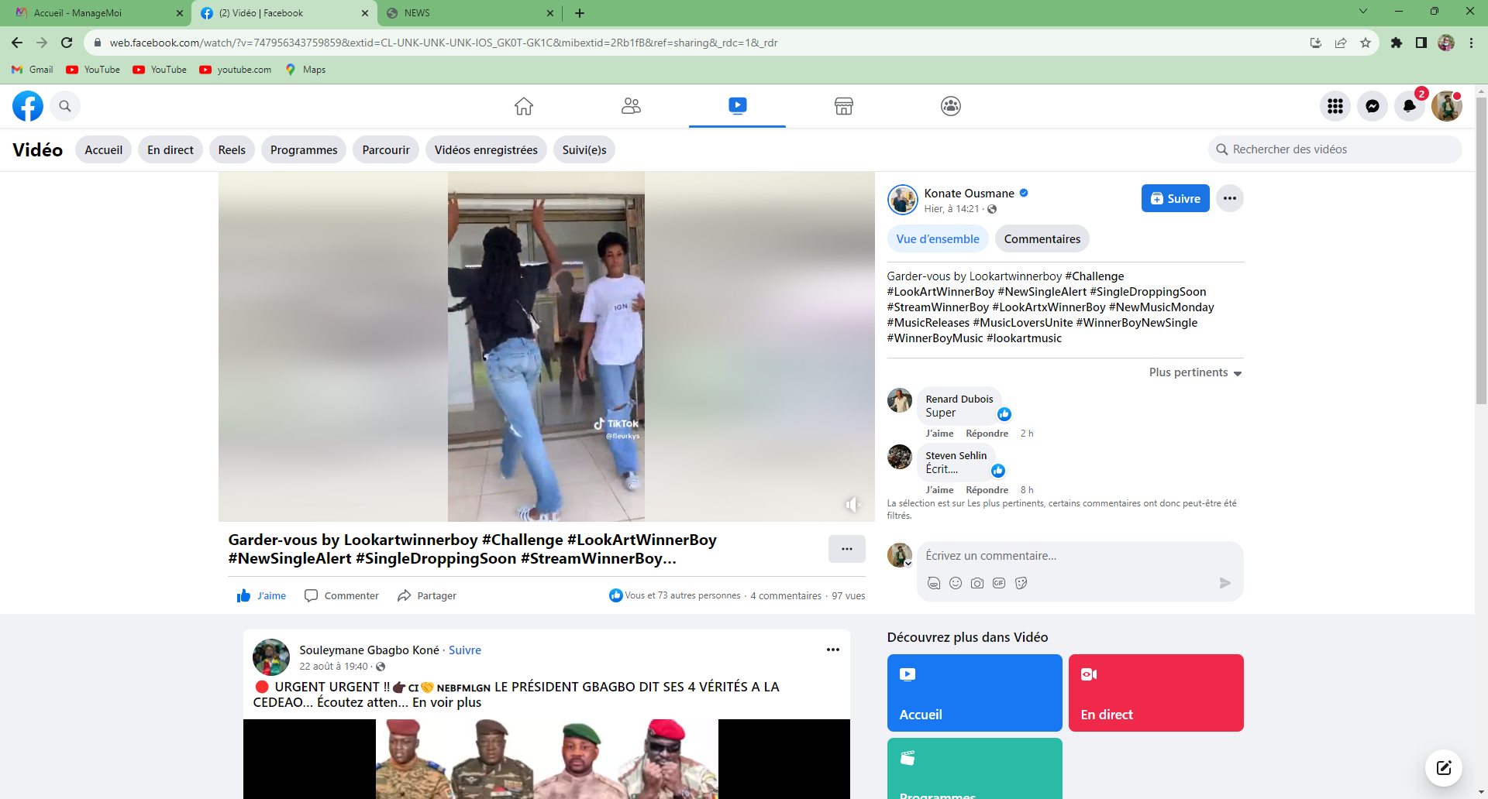The height and width of the screenshot is (799, 1488).
Task: Go to Marketplace icon in top navigation
Action: [x=843, y=106]
